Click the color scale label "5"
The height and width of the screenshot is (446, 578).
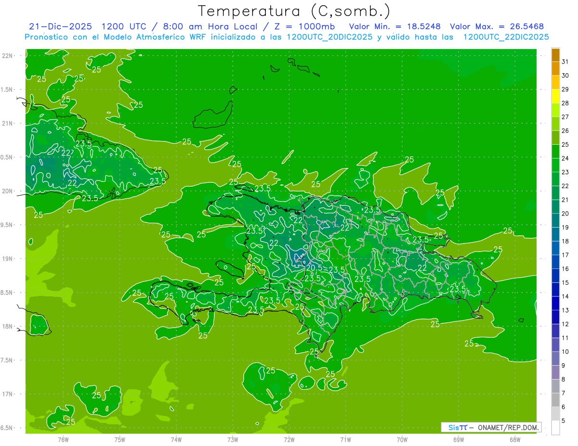(x=564, y=421)
